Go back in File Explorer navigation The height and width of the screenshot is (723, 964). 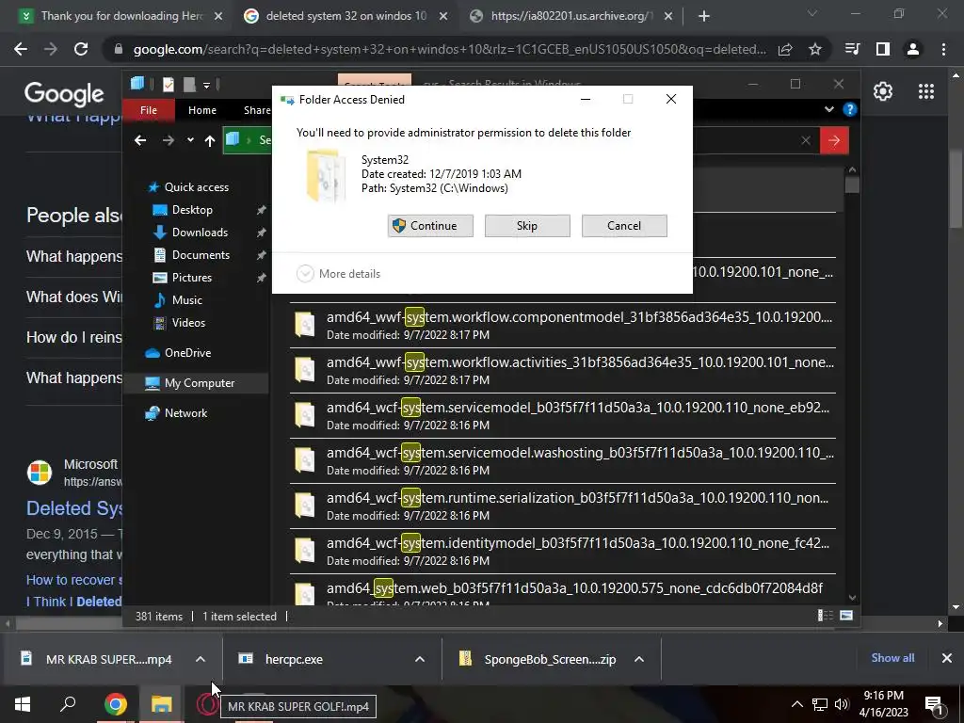[x=141, y=141]
